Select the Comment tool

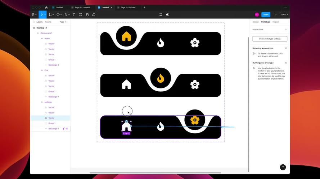(x=94, y=15)
